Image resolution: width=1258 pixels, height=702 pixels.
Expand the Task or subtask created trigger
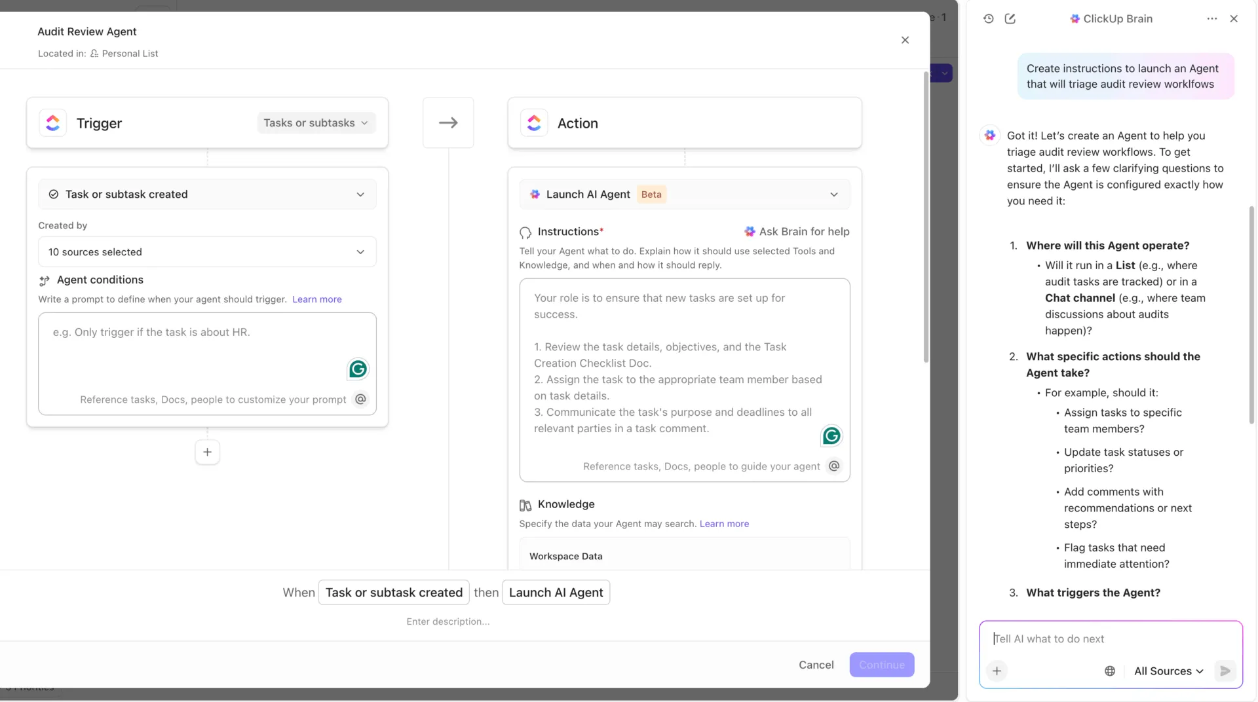pos(207,194)
